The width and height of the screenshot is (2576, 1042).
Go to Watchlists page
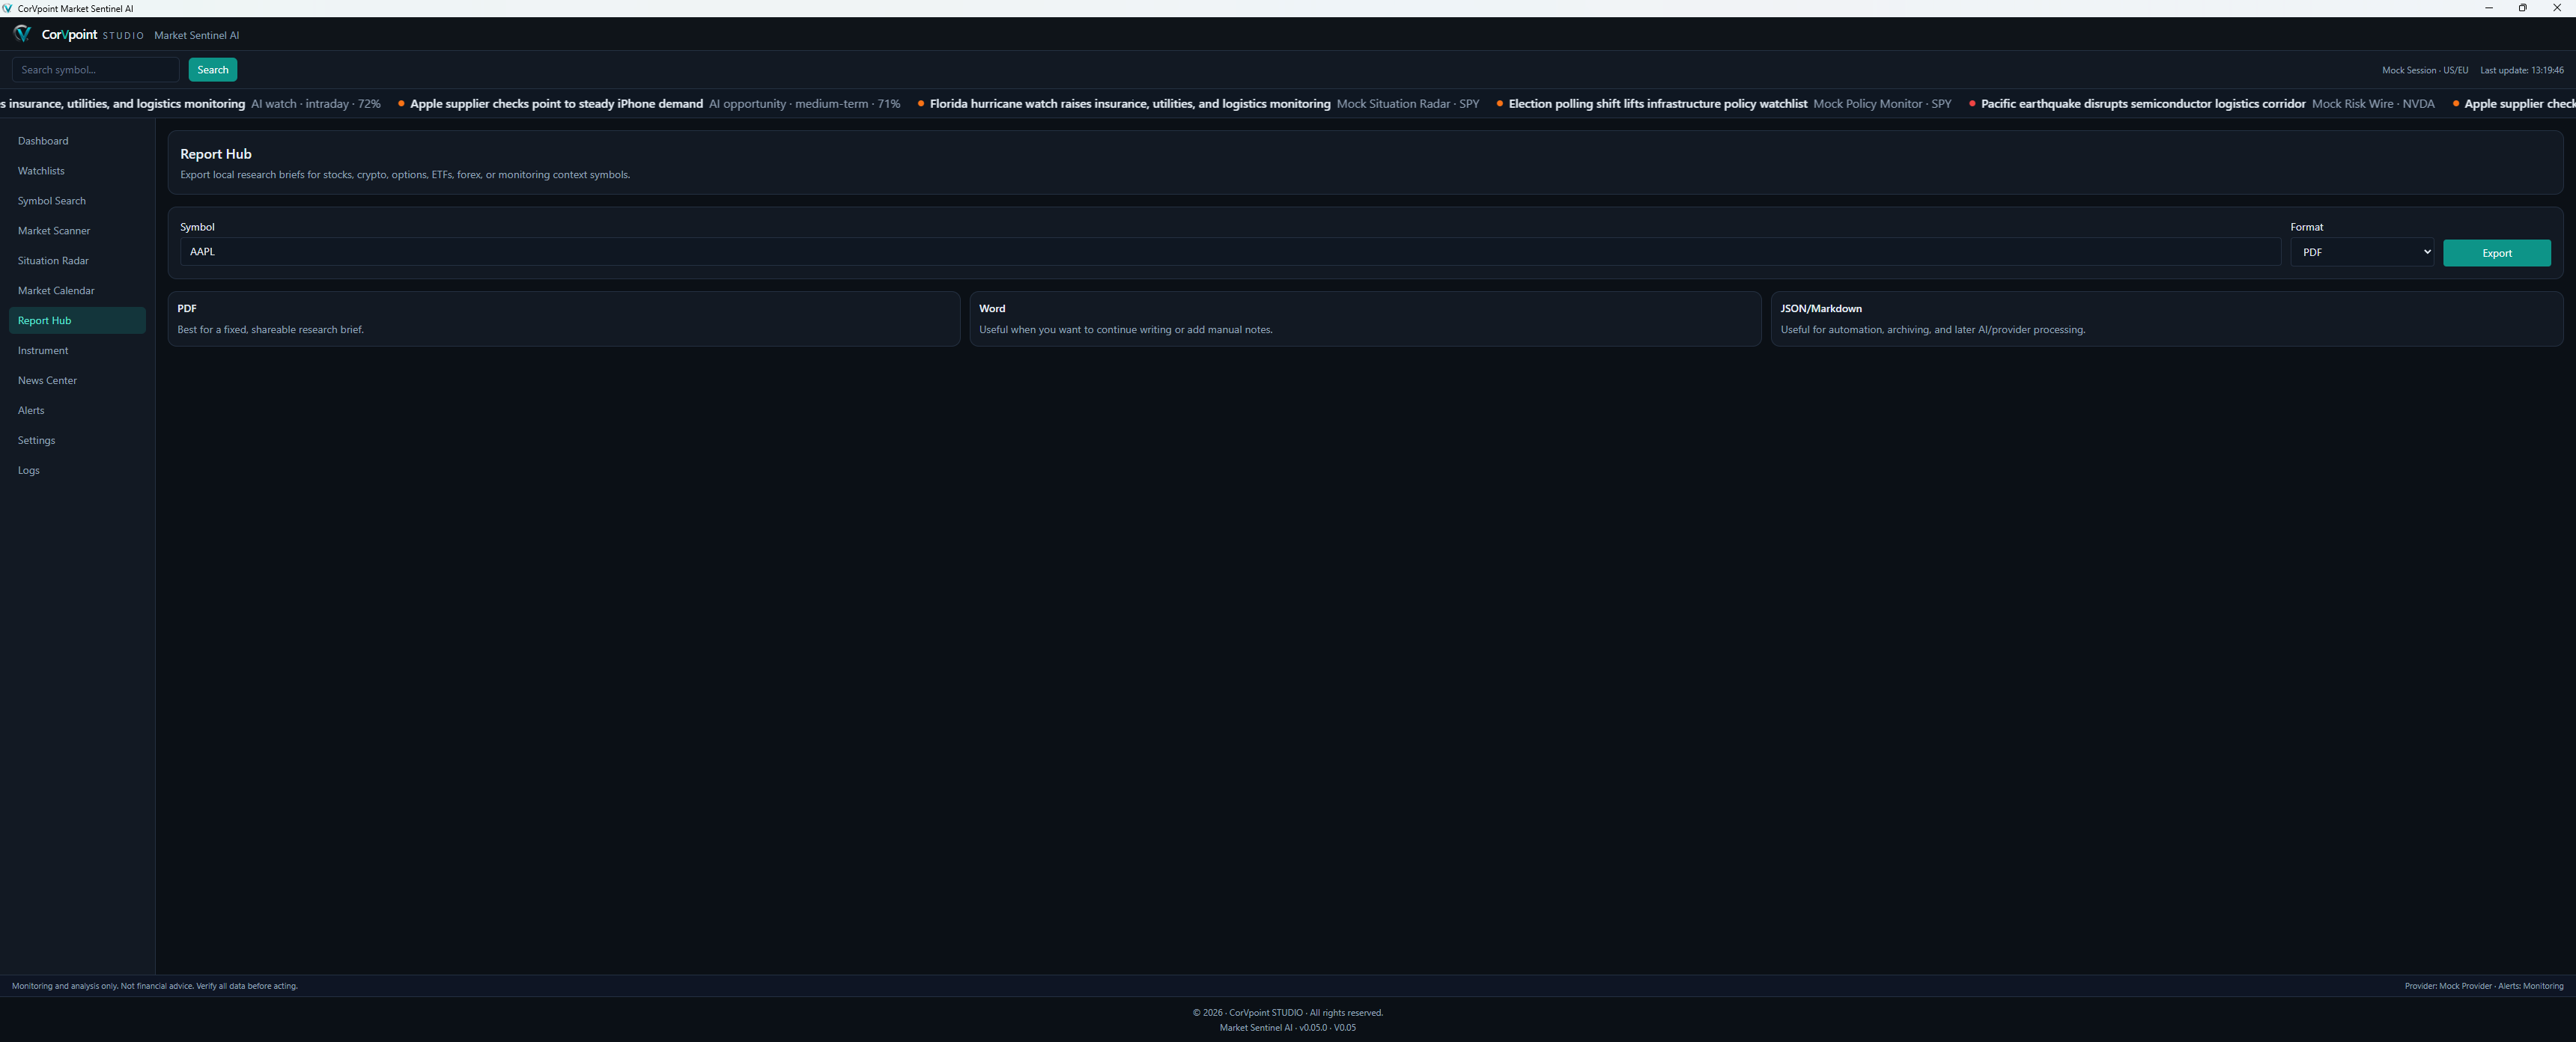[77, 171]
